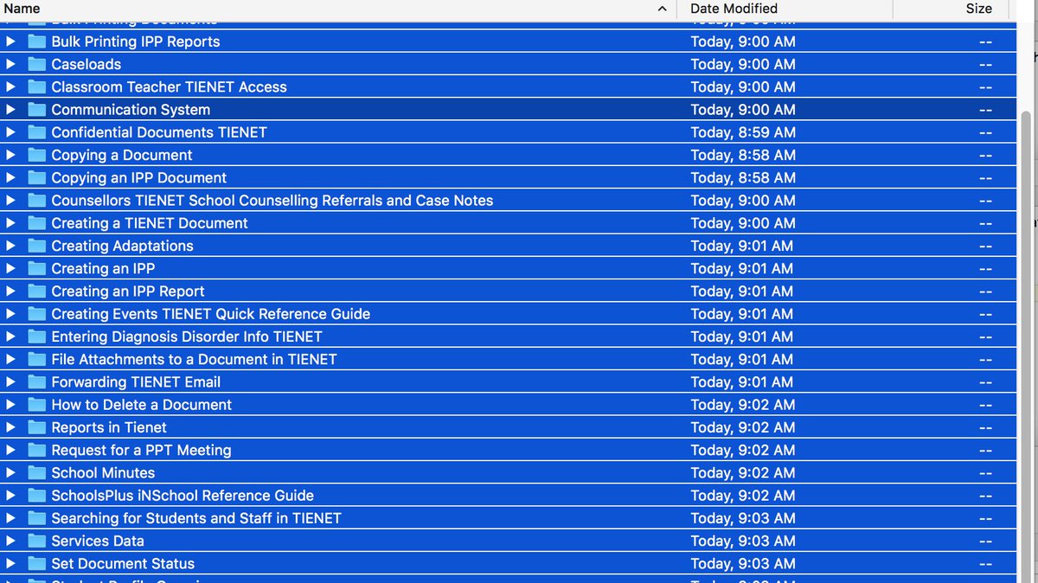
Task: Click the modified date of Copying a Document
Action: (x=743, y=155)
